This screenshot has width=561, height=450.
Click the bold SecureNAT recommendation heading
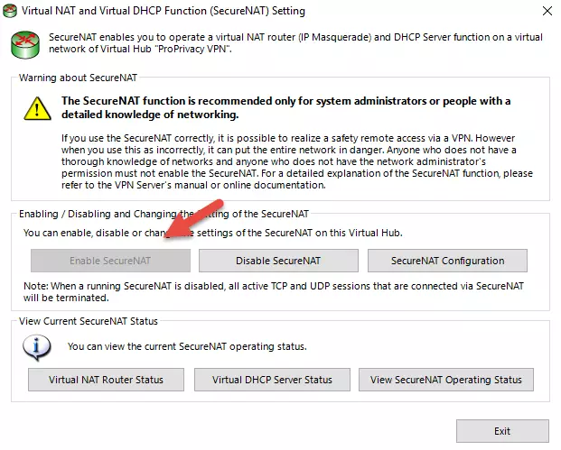[x=285, y=107]
